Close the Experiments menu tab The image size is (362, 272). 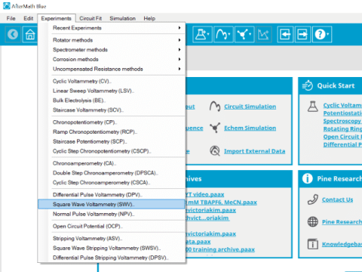tap(57, 18)
